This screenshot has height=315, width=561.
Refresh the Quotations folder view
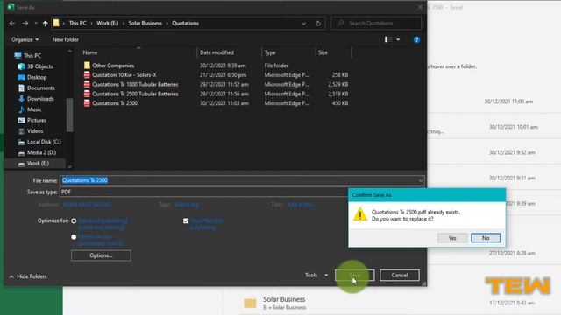point(318,24)
